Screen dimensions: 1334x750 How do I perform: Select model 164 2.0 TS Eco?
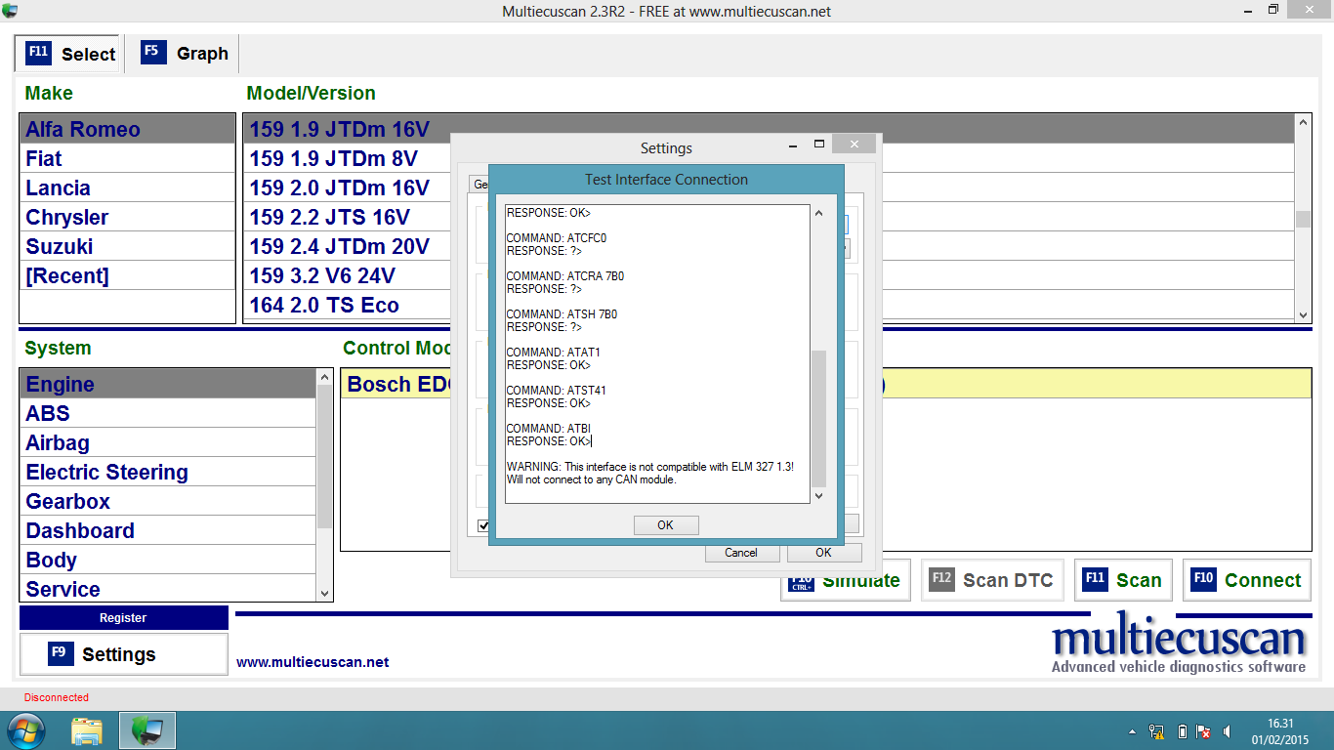click(x=347, y=305)
